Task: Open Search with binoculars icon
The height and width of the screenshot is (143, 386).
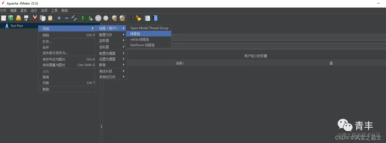Action: tap(131, 18)
